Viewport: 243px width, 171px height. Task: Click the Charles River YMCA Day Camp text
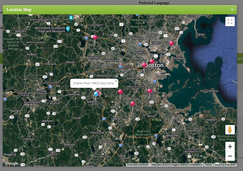pos(93,83)
